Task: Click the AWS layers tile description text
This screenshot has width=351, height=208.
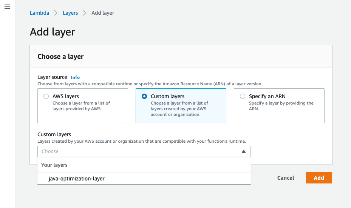Action: point(81,106)
